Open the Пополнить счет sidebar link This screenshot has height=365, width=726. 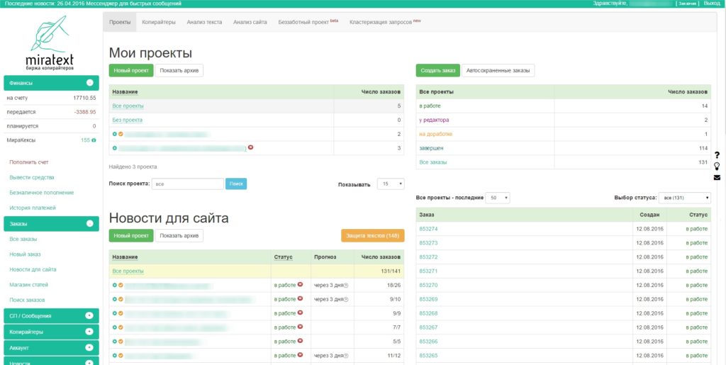28,162
